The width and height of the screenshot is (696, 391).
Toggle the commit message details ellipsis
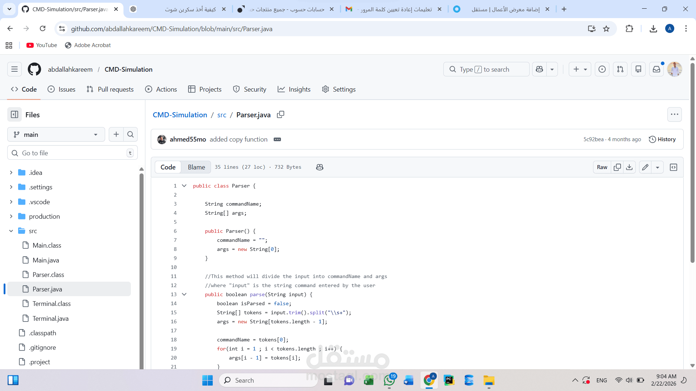277,139
